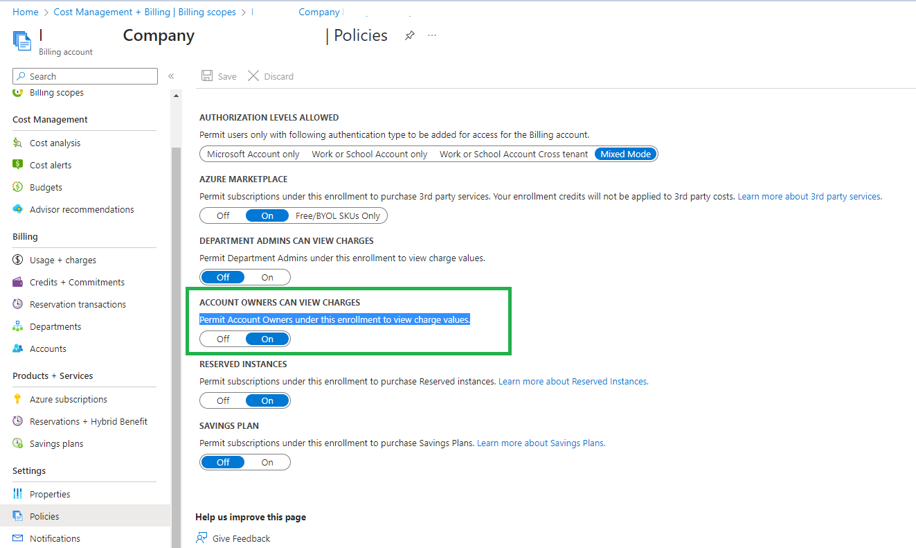The width and height of the screenshot is (916, 548).
Task: Click the Accounts people icon
Action: [x=18, y=348]
